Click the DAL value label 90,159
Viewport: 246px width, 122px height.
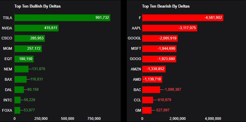click(33, 90)
